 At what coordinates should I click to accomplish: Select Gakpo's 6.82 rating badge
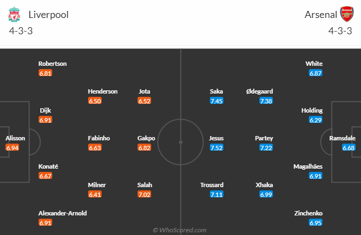pos(144,147)
